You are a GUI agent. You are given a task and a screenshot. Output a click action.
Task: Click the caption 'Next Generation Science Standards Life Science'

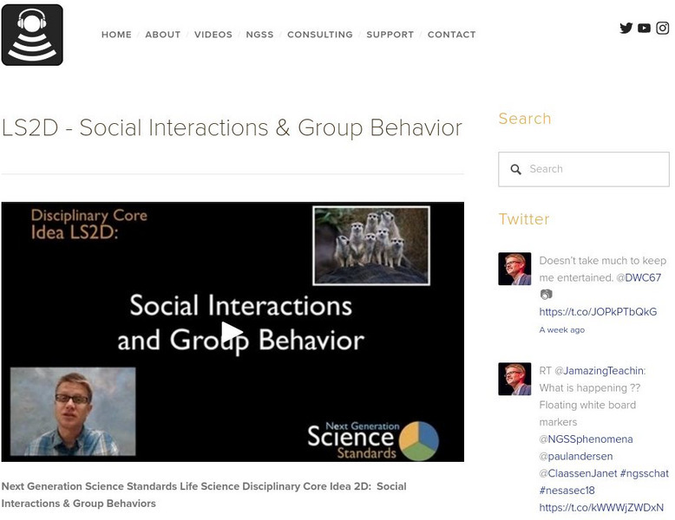pyautogui.click(x=121, y=486)
